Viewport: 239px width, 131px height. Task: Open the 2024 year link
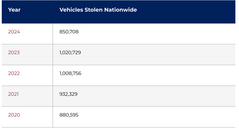[x=14, y=32]
